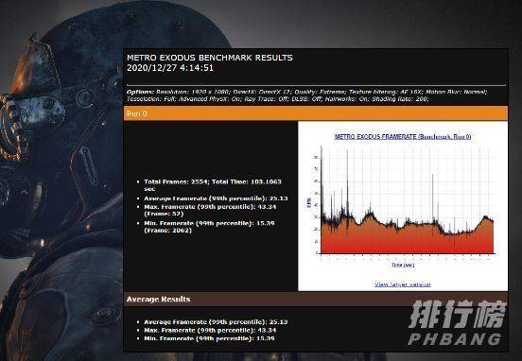Click the 'METRO EXODUS FRAMERATE (Benchmark Run 0)' chart title link
This screenshot has width=522, height=361.
(403, 136)
